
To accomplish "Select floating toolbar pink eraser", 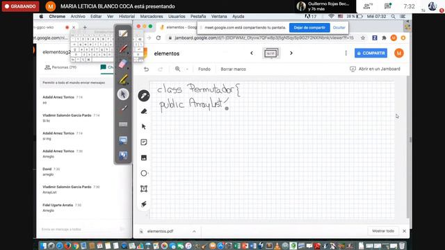I will (x=123, y=64).
